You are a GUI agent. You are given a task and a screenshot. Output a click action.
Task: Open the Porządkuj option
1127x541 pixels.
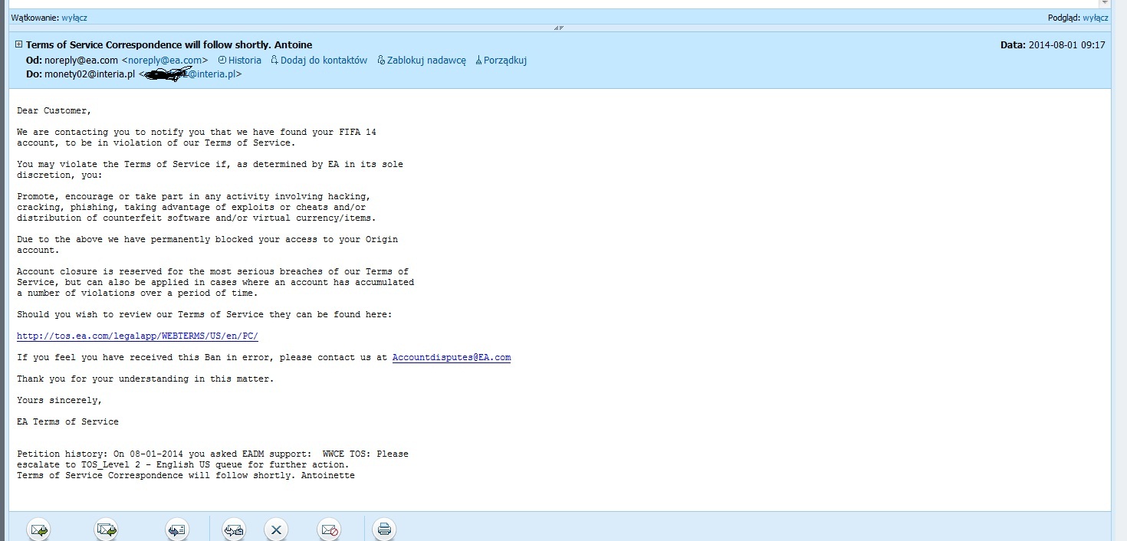(505, 61)
